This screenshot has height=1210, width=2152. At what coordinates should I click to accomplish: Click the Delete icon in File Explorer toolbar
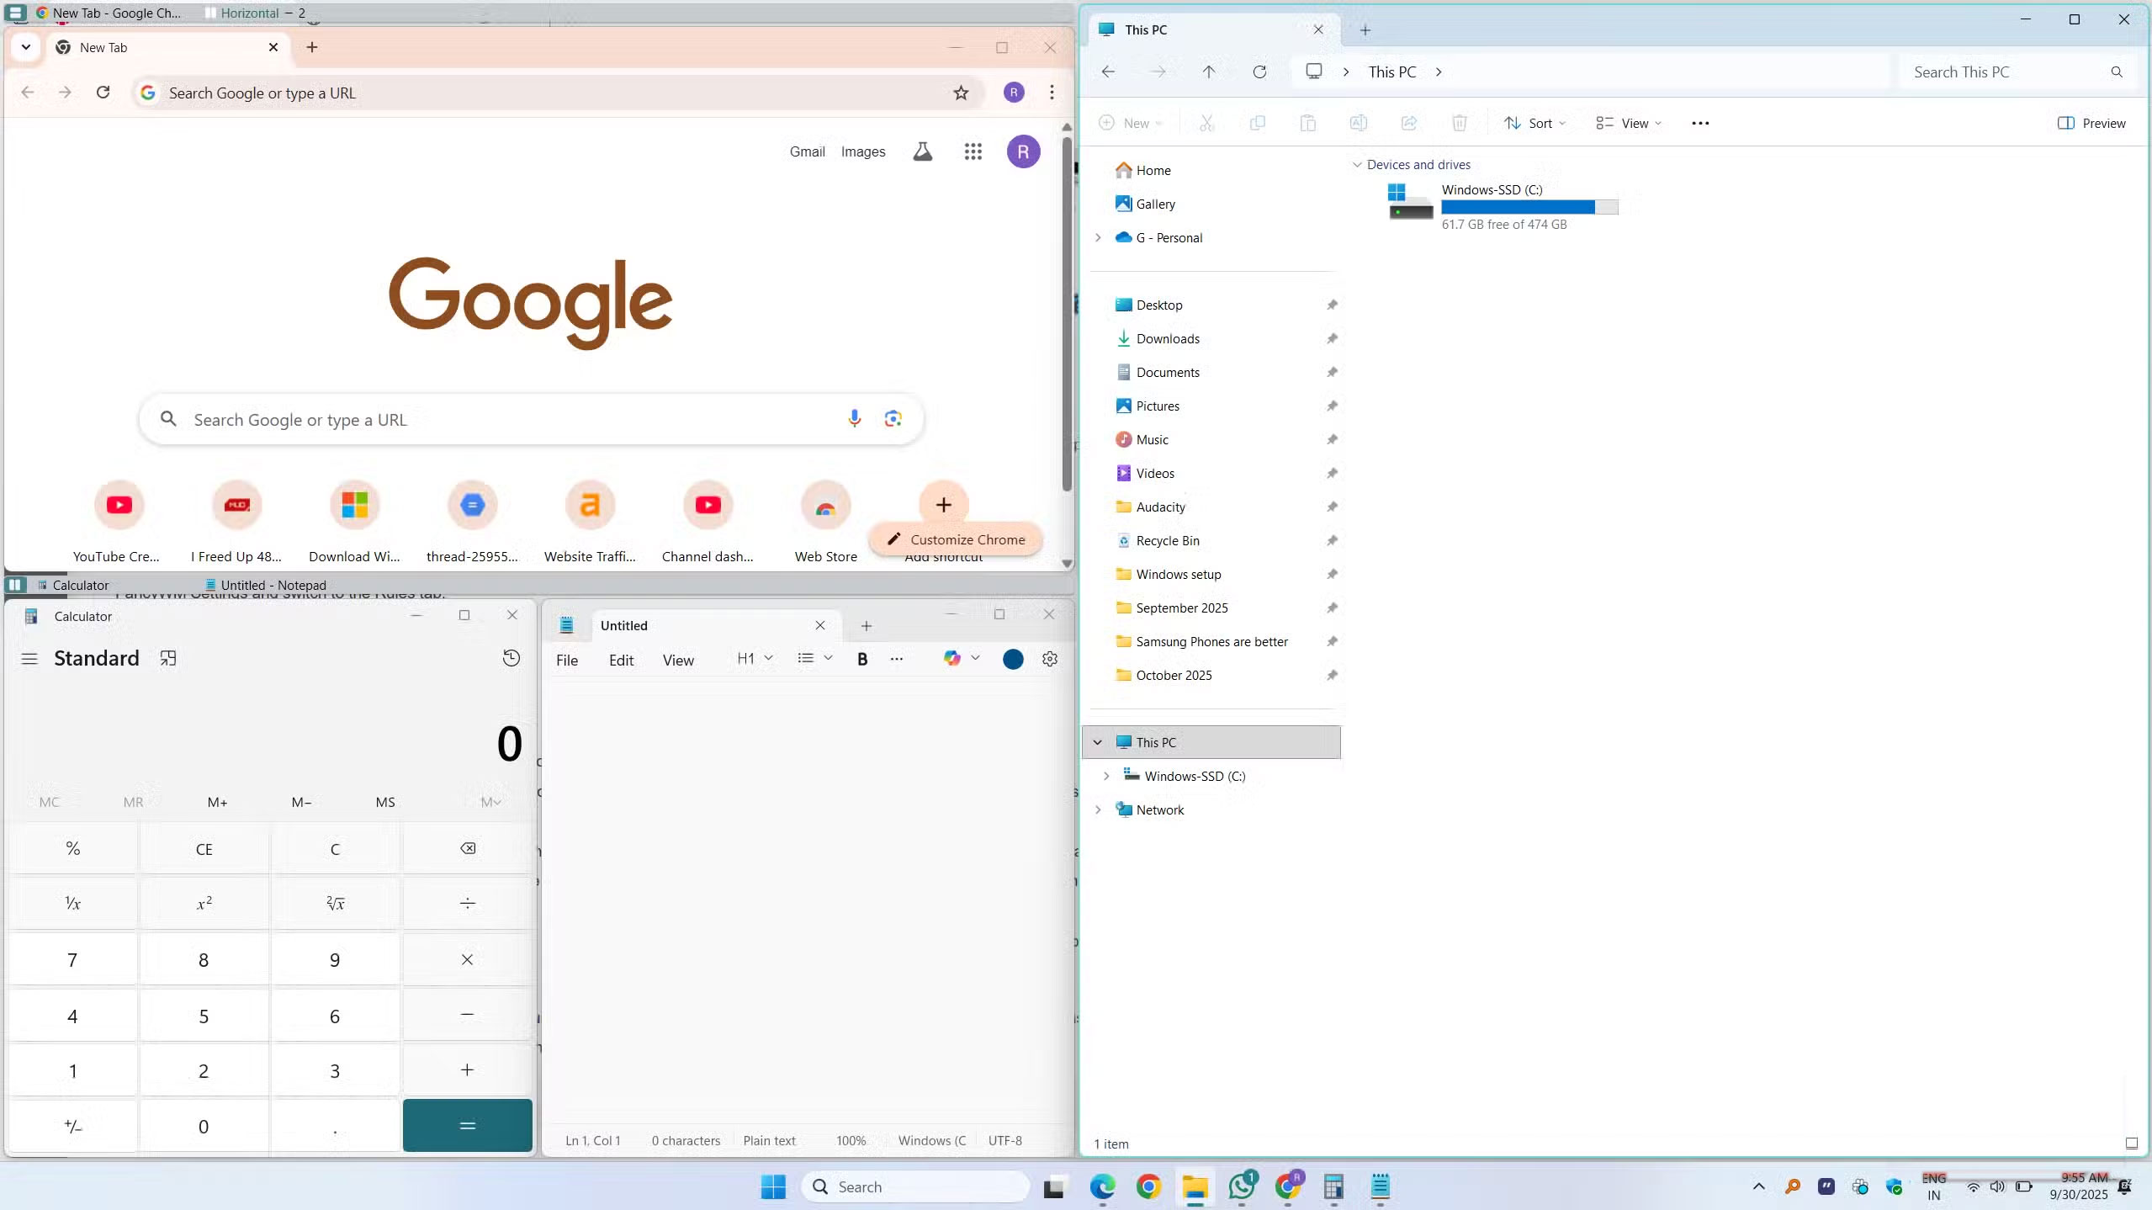click(x=1458, y=123)
